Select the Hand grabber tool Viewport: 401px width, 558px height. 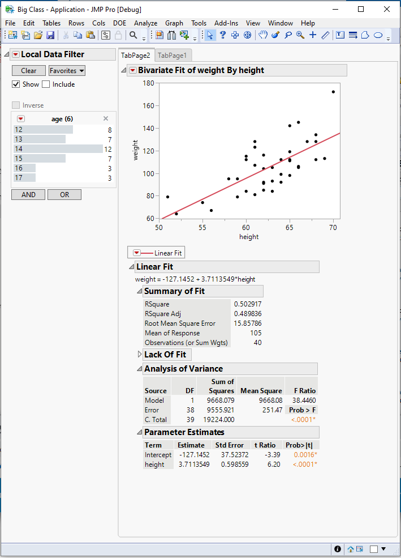[263, 35]
